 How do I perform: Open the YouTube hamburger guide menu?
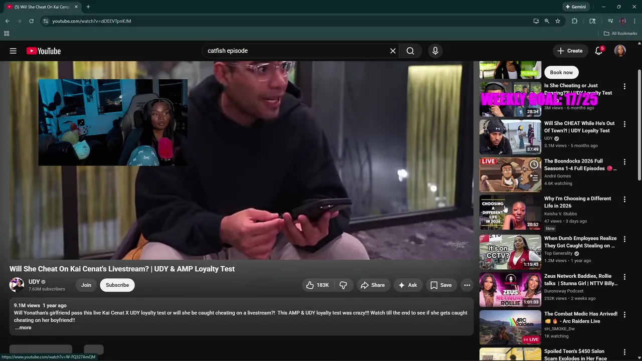click(13, 51)
